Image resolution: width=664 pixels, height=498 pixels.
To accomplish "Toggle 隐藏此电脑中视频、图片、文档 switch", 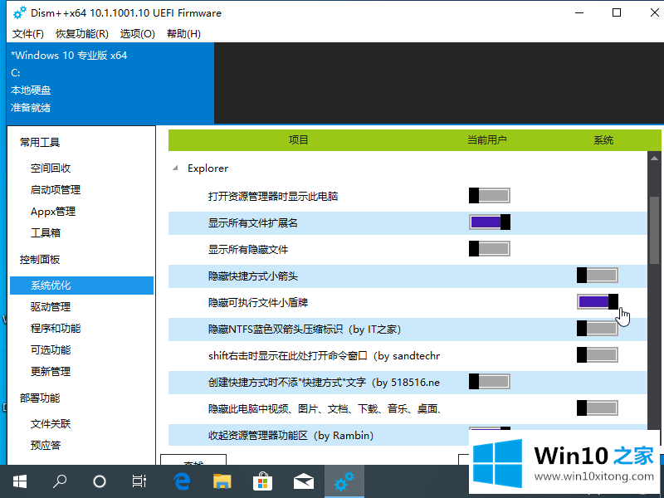I will (597, 408).
